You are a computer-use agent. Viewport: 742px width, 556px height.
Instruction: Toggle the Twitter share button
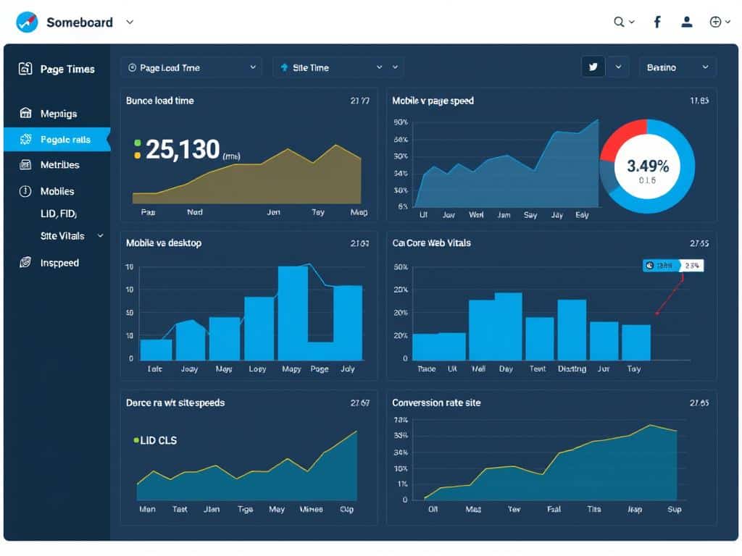593,67
